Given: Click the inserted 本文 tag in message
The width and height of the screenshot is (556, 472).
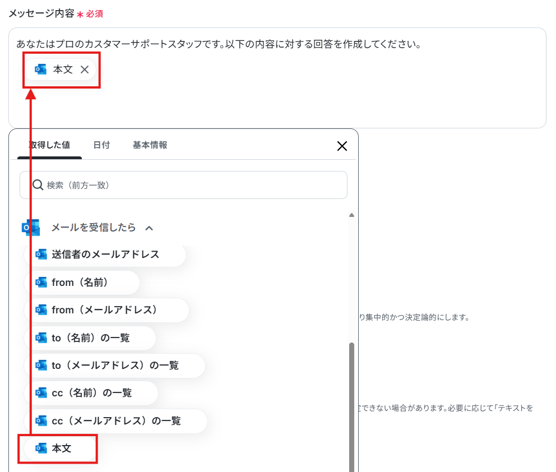Looking at the screenshot, I should (59, 70).
